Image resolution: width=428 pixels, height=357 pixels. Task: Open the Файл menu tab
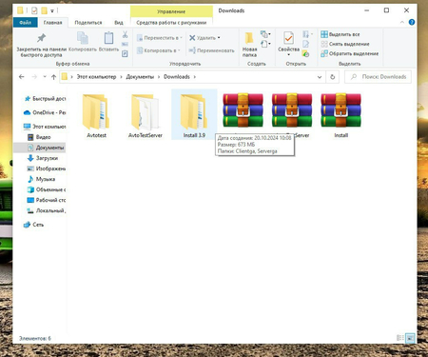[x=26, y=23]
